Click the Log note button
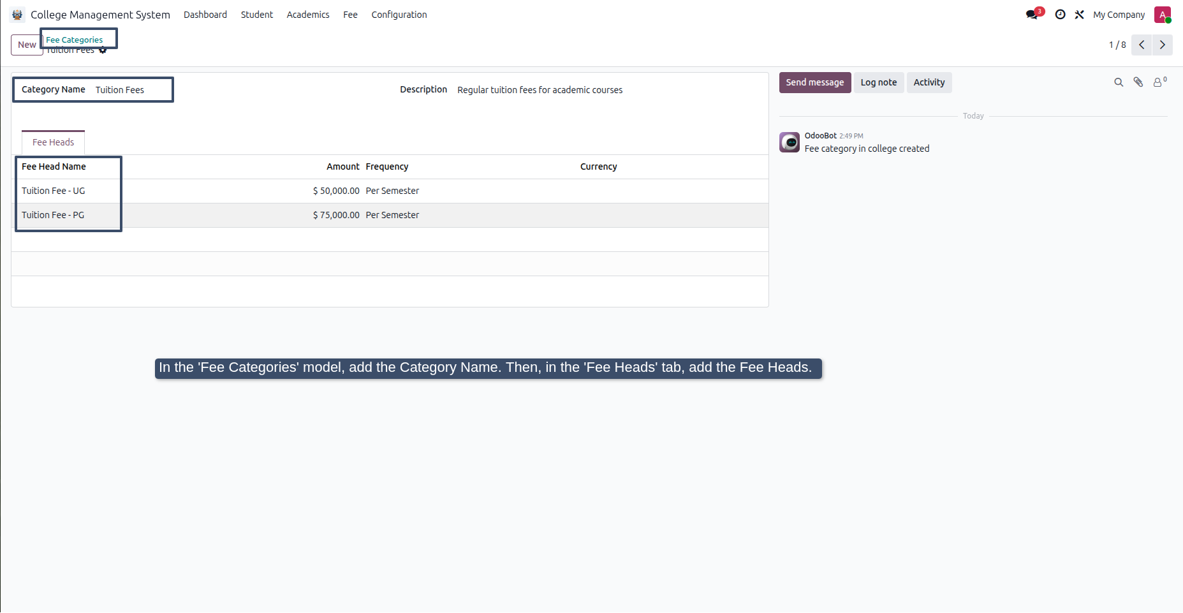Image resolution: width=1183 pixels, height=613 pixels. (879, 82)
